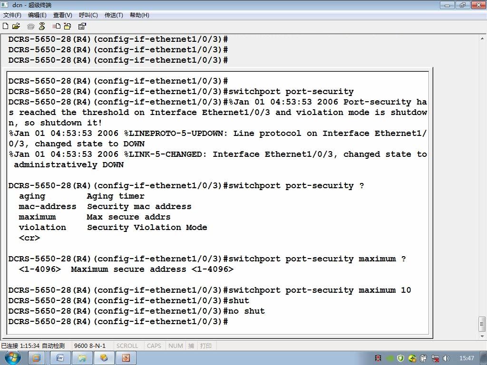
Task: Open the Properties toolbar icon
Action: (x=82, y=26)
